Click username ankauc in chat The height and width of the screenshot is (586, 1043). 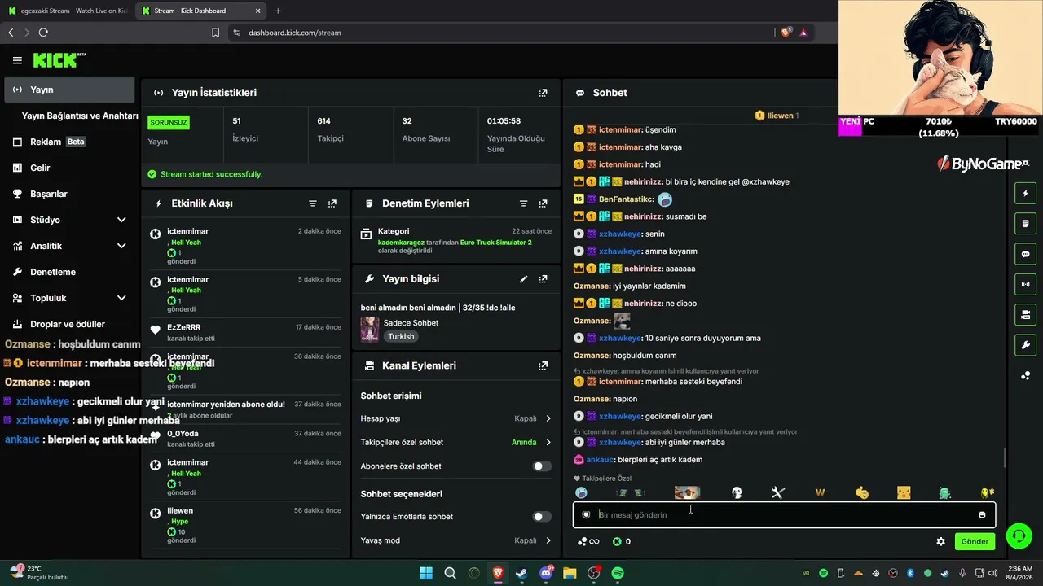point(600,460)
